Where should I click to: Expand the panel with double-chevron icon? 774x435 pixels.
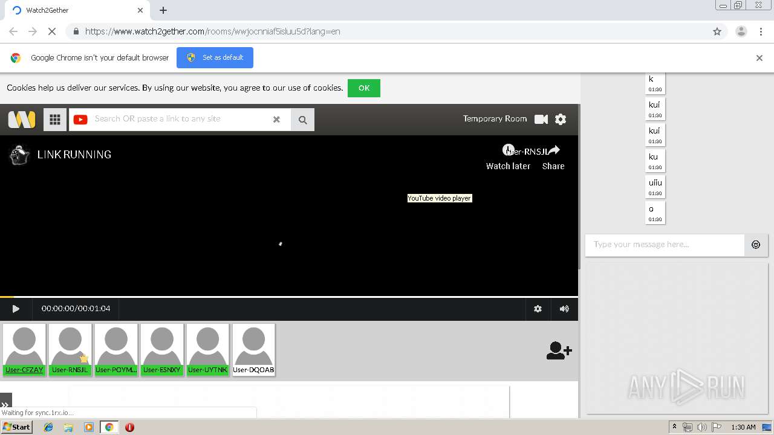(x=5, y=405)
